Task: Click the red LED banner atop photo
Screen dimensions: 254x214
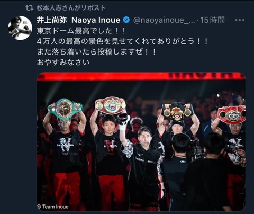Action: 141,76
